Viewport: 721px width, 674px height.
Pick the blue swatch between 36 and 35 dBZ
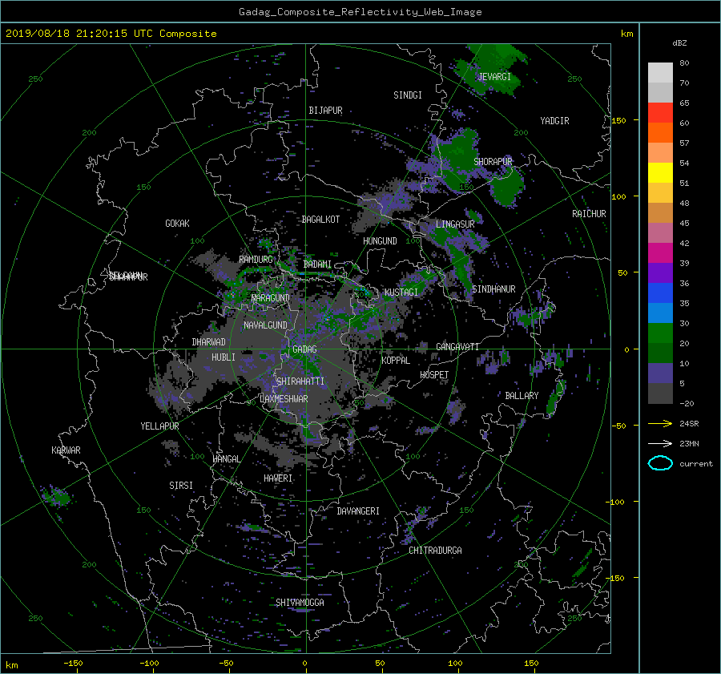tap(660, 293)
